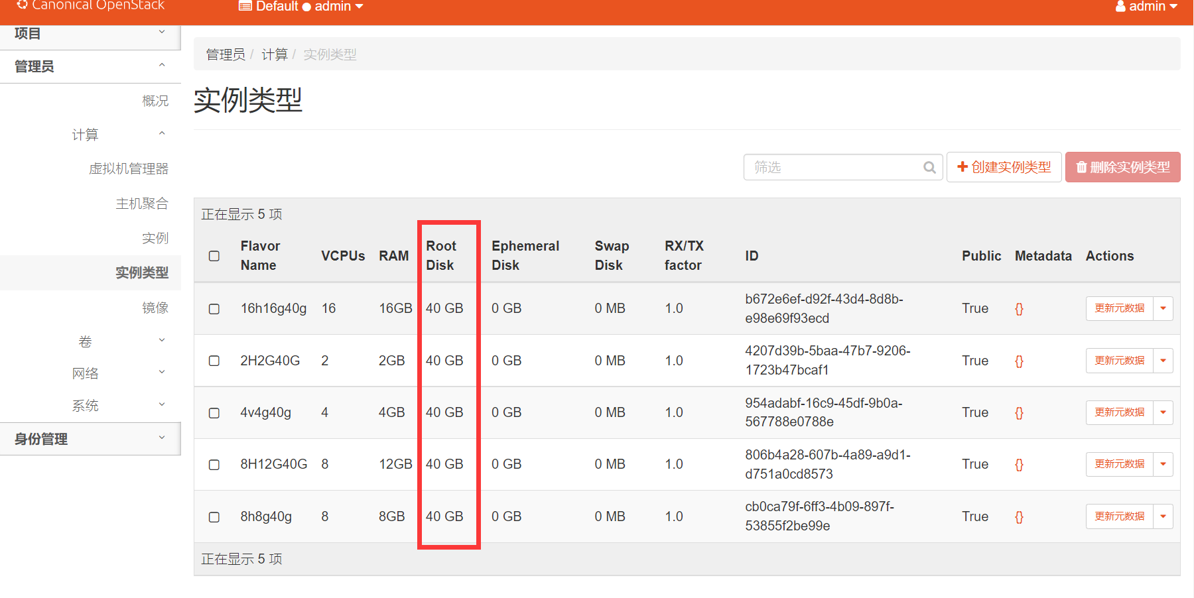This screenshot has height=598, width=1194.
Task: Click the metadata braces icon for 8h8g40g
Action: [x=1019, y=517]
